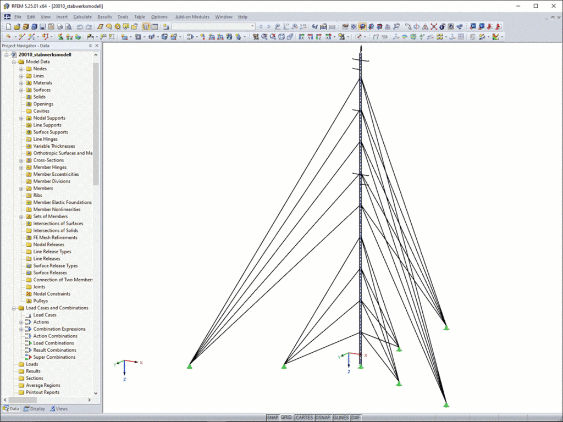The image size is (563, 422).
Task: Toggle the Table display icon
Action: [x=154, y=26]
